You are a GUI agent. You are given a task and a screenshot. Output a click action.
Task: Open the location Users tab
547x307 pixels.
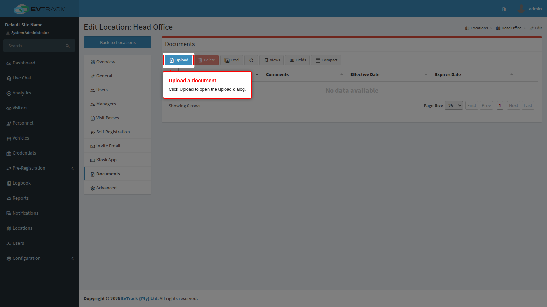pos(118,90)
